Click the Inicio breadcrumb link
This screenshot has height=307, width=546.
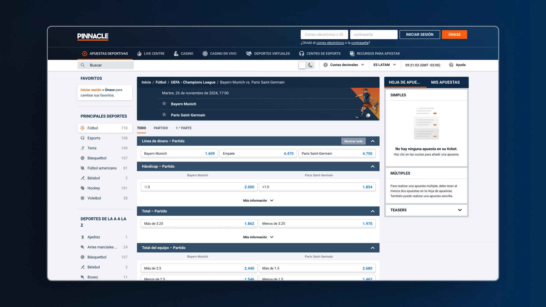coord(146,82)
